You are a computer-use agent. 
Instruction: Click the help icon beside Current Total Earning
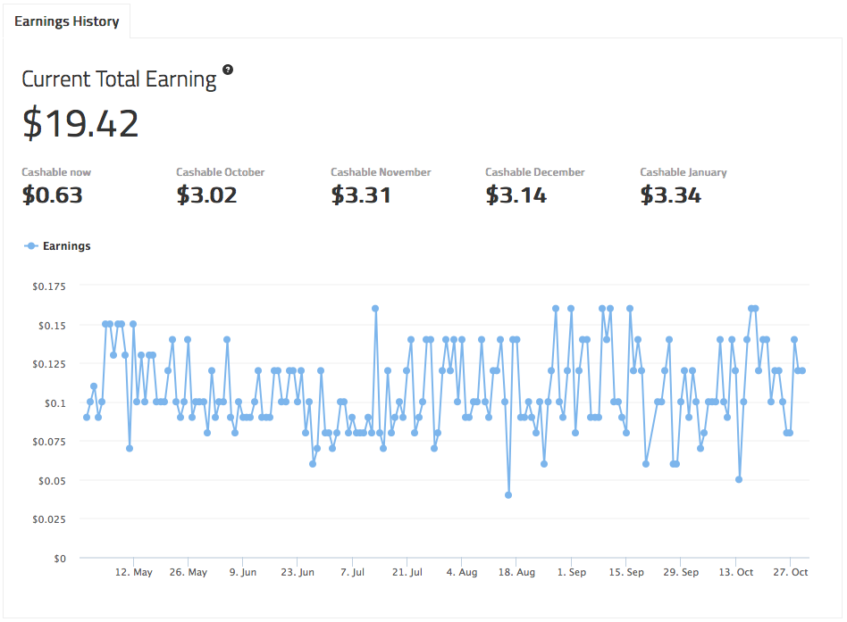pyautogui.click(x=228, y=70)
